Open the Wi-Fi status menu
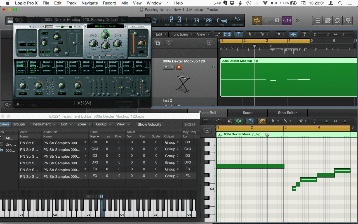Screen dimensions: 358x224 265,3
